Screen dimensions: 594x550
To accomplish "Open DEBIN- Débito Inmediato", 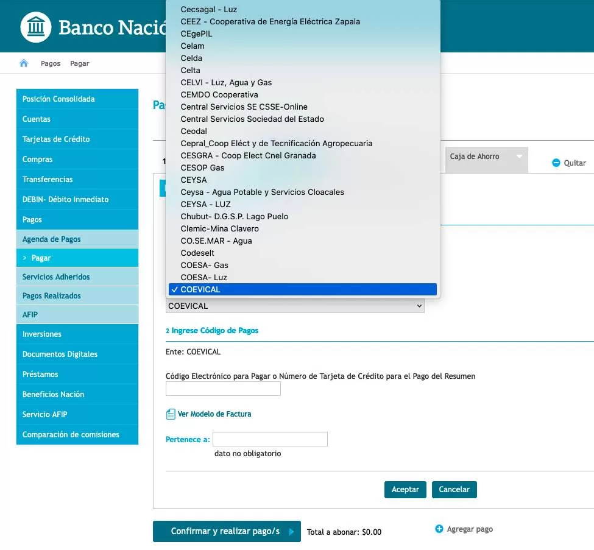I will tap(77, 199).
